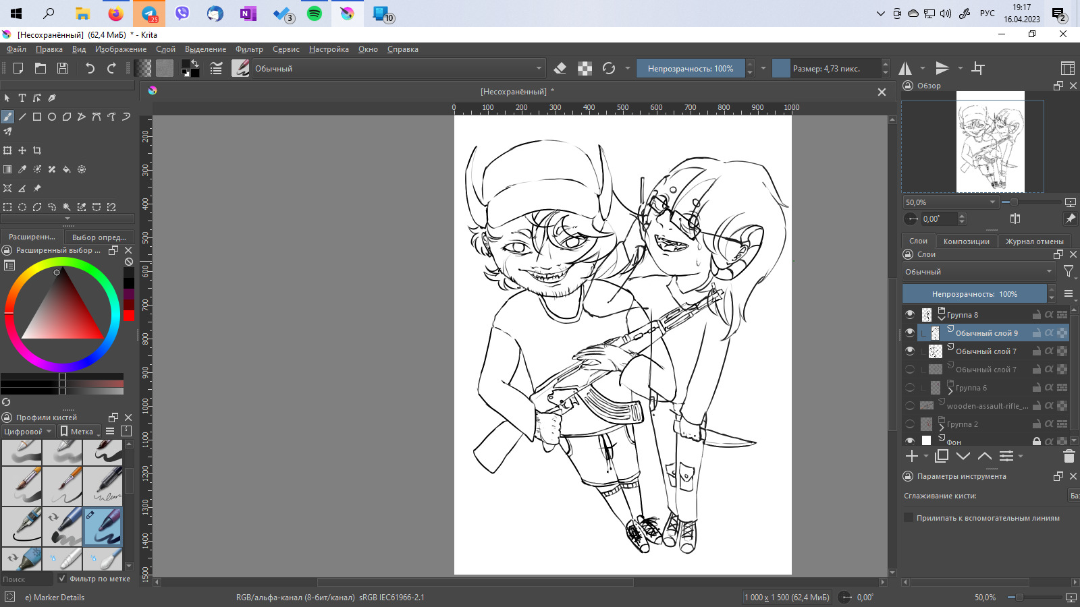Select the Text tool
This screenshot has width=1080, height=607.
[x=22, y=98]
